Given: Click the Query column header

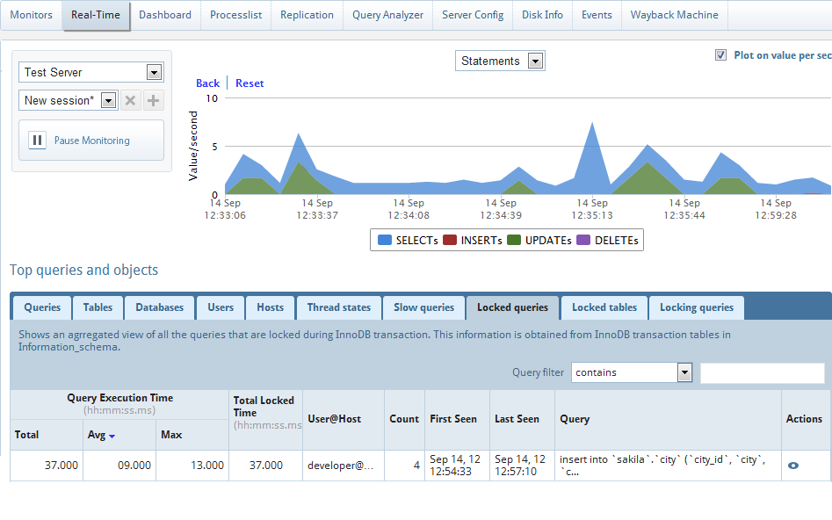Looking at the screenshot, I should point(668,419).
